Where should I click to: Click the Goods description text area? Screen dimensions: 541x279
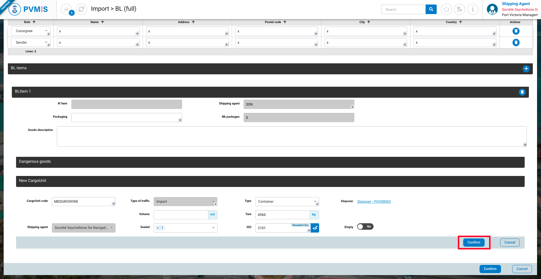[292, 136]
